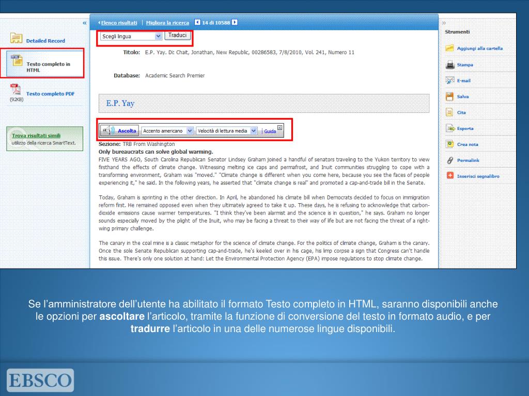This screenshot has height=396, width=529.
Task: Go to previous result arrow
Action: [197, 22]
